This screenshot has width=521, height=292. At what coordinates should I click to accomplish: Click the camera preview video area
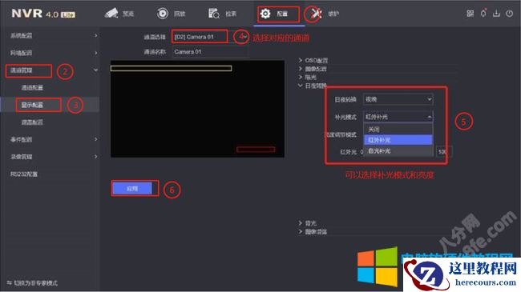coord(197,109)
